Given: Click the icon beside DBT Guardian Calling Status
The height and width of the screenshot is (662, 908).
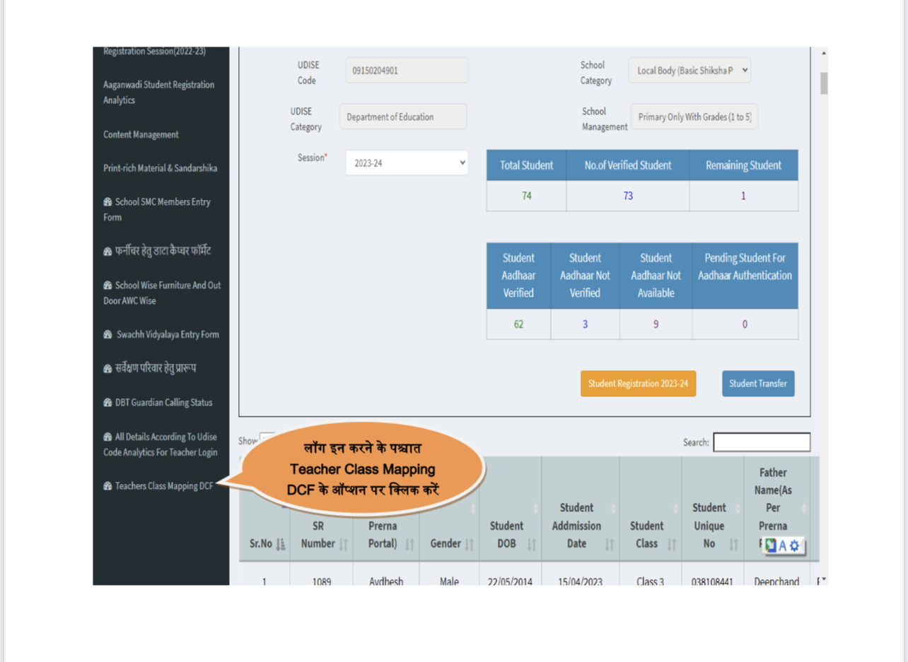Looking at the screenshot, I should (x=107, y=403).
